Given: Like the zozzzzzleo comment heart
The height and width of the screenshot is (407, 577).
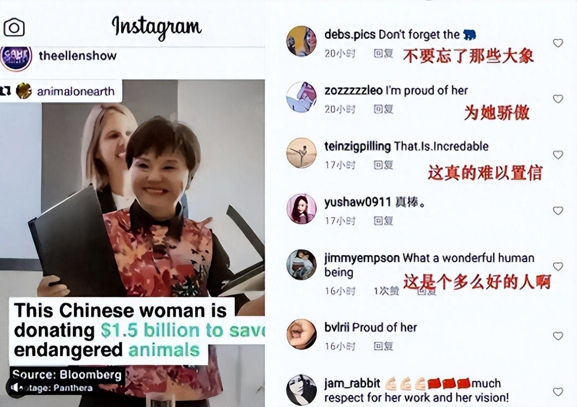Looking at the screenshot, I should pos(558,99).
